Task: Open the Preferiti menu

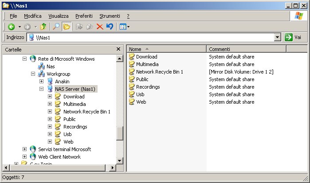Action: 84,16
